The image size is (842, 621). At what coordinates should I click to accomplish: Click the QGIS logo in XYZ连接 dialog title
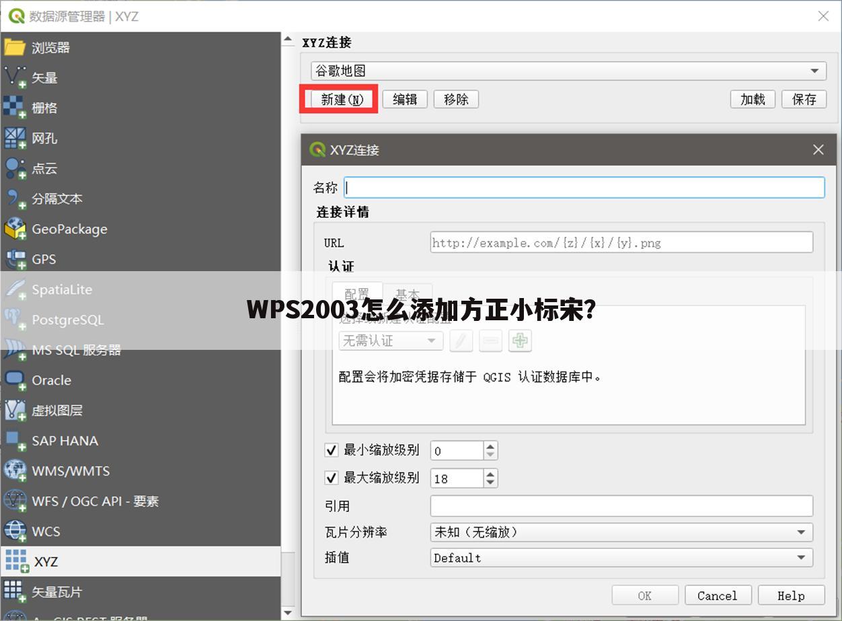(317, 149)
